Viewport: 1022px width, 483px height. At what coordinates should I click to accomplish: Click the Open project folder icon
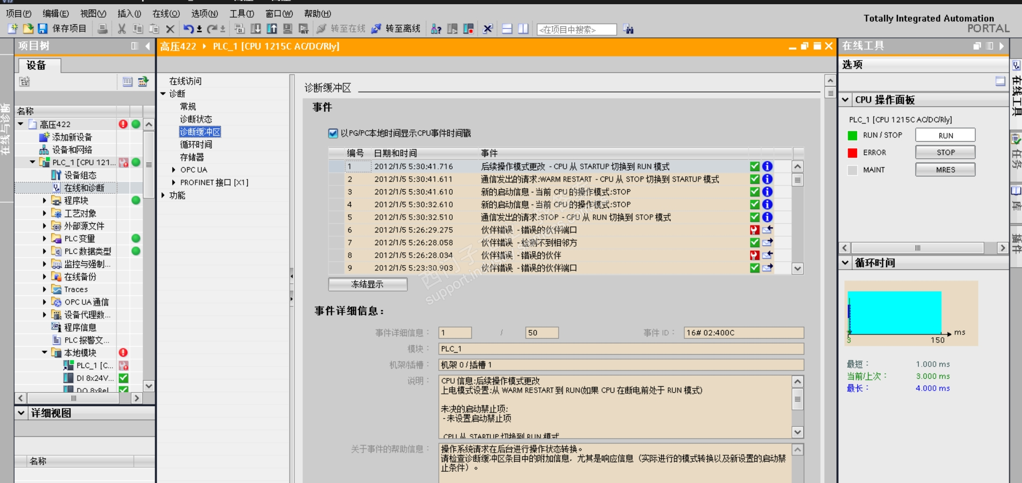[x=28, y=29]
